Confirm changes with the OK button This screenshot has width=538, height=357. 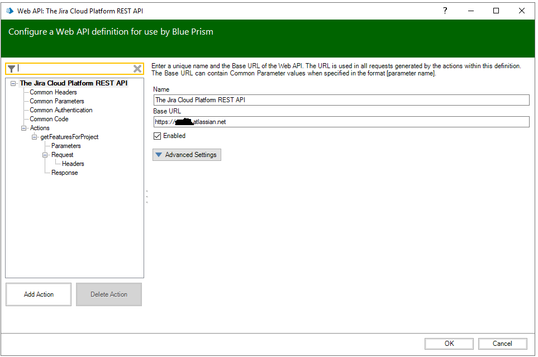point(448,343)
